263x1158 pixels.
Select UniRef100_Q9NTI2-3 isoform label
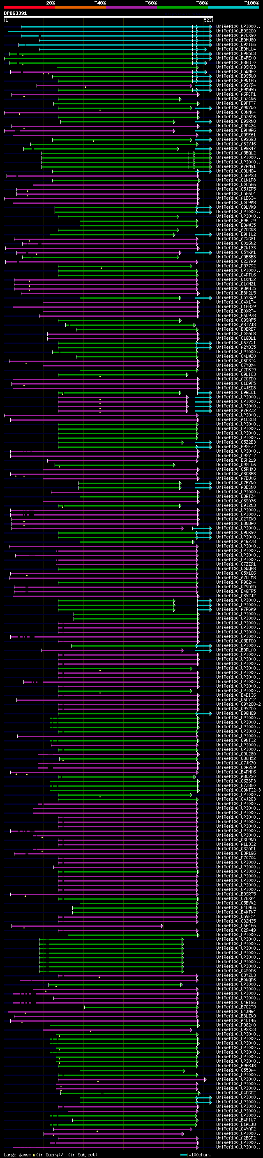239,790
